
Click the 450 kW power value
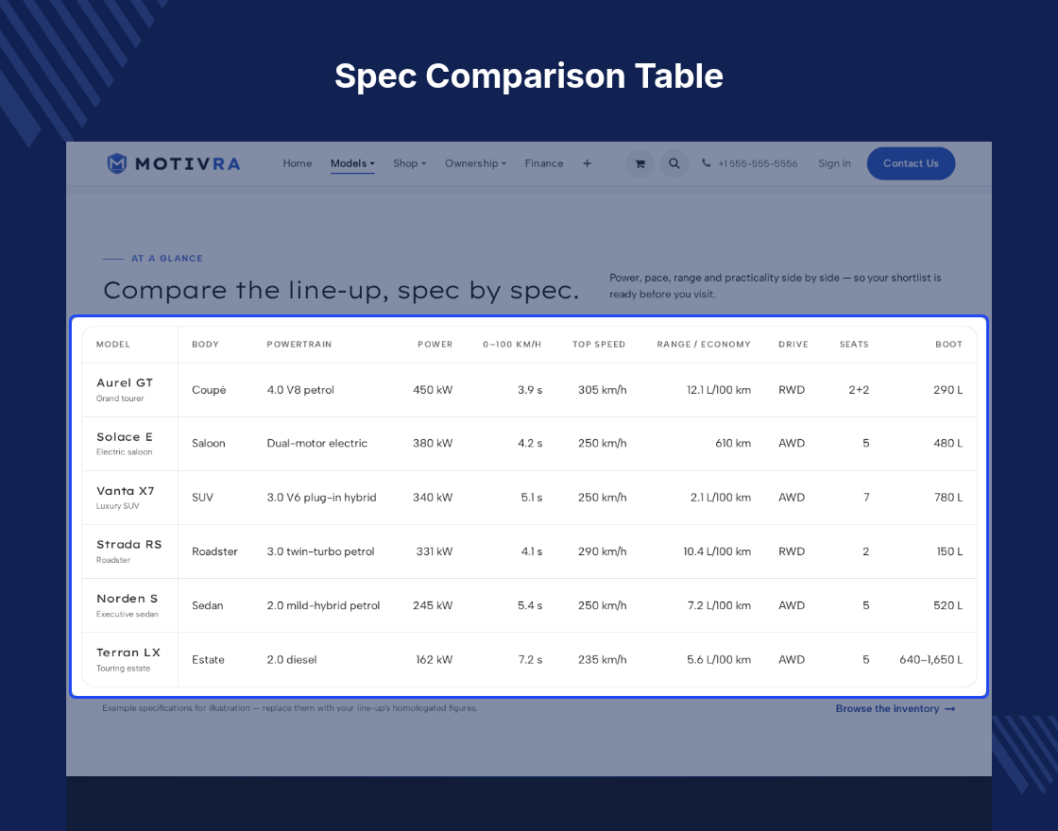(x=433, y=390)
